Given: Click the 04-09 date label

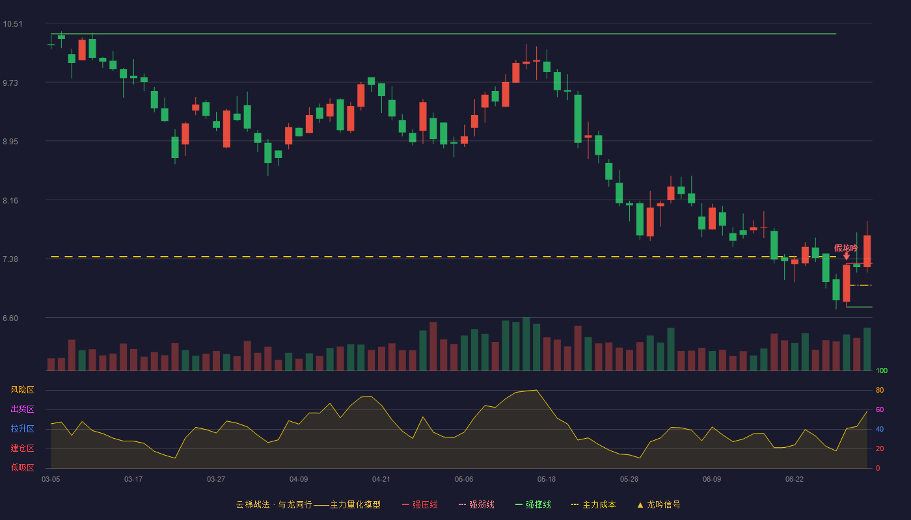Looking at the screenshot, I should coord(299,479).
